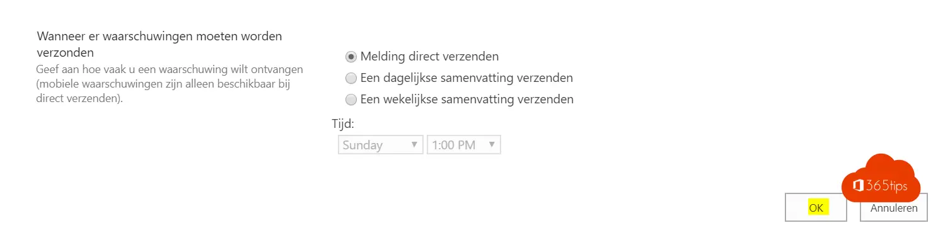This screenshot has height=235, width=938.
Task: Click the arrow on the Sunday combo box
Action: (x=414, y=144)
